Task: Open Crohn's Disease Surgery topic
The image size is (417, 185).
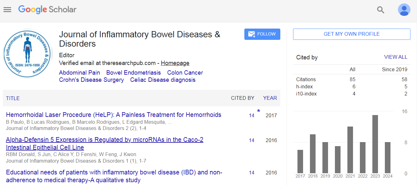Action: (91, 80)
